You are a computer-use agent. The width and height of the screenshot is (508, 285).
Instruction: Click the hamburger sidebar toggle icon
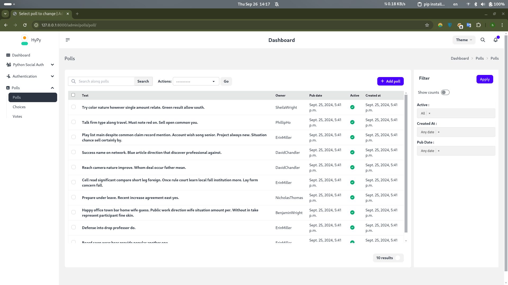[68, 40]
